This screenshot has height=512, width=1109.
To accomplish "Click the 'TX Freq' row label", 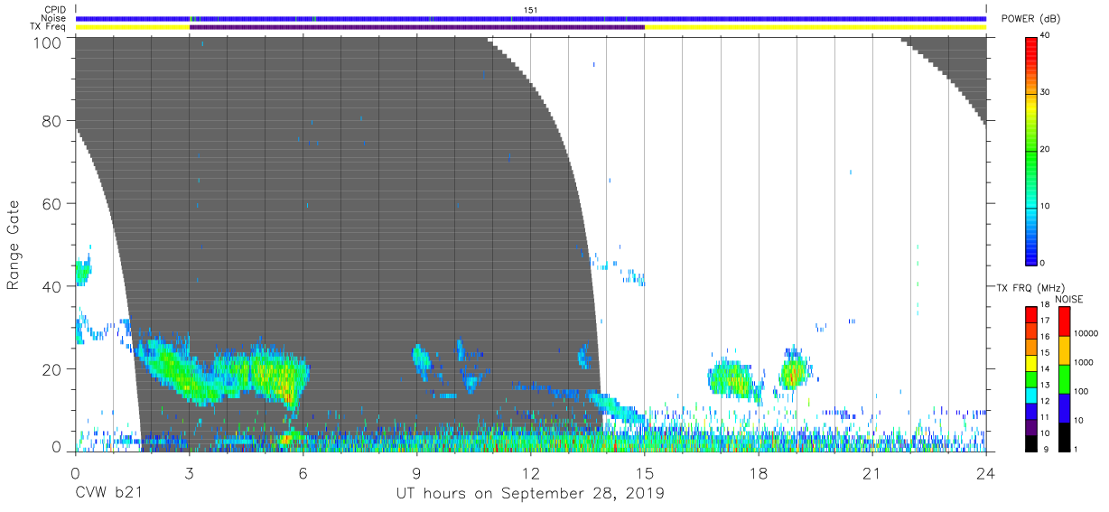I will pyautogui.click(x=48, y=27).
